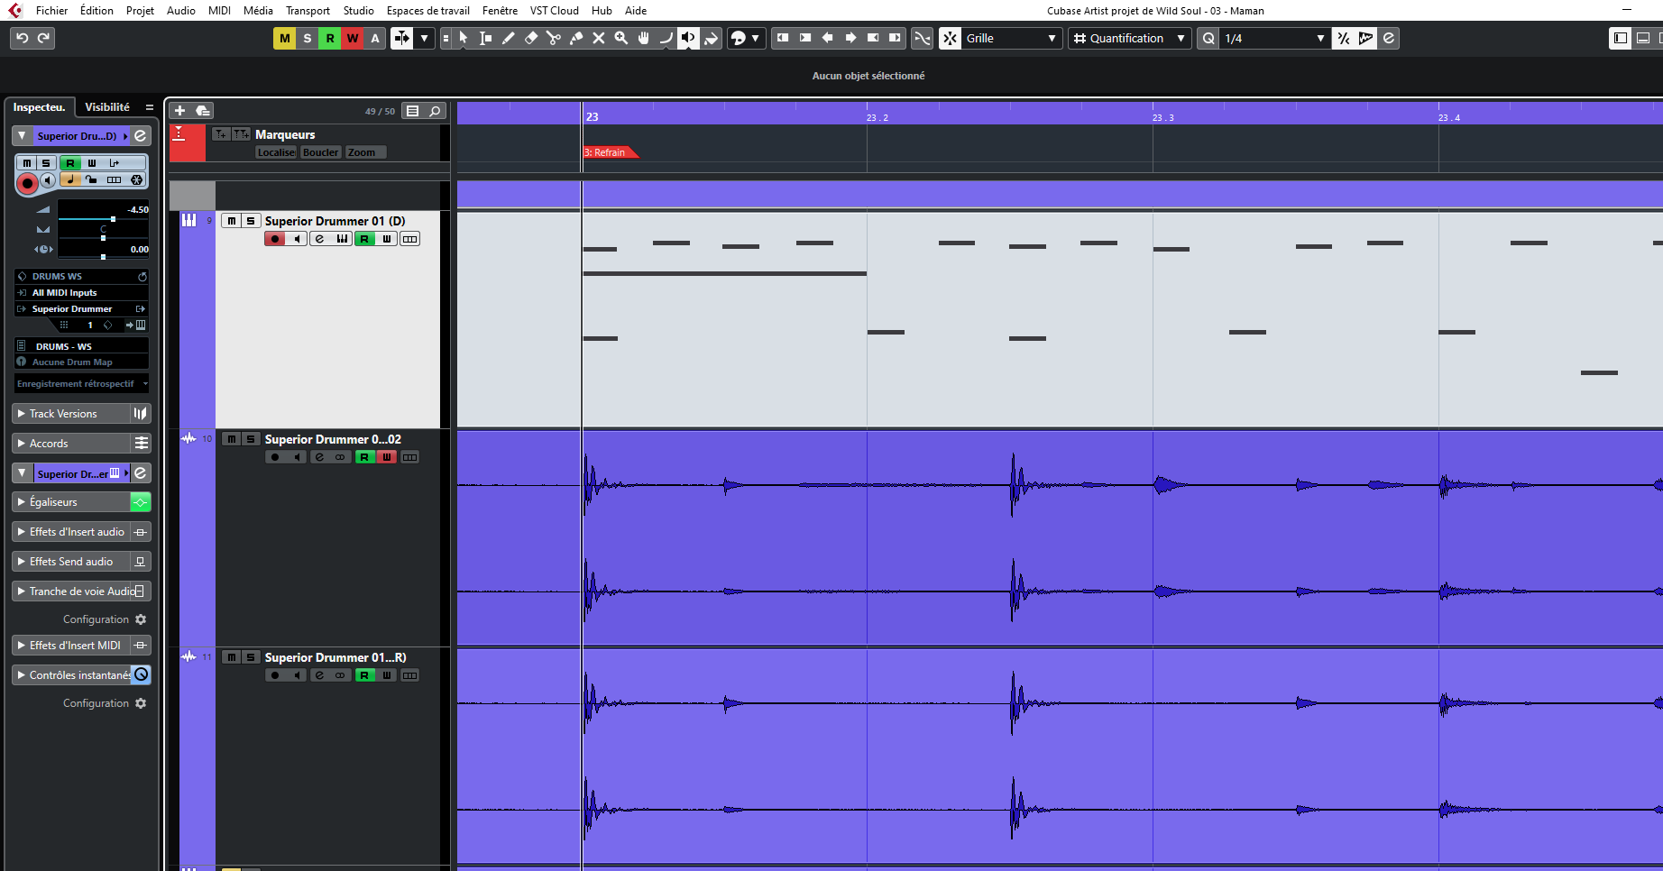Open the Find Tracks magnifier search

(435, 111)
